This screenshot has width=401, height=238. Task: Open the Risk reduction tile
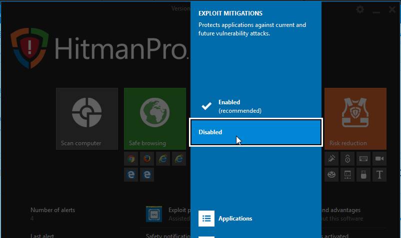click(x=355, y=119)
